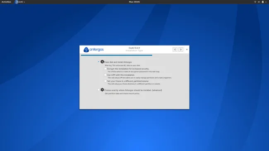The image size is (269, 151).
Task: Open the Activities overview
Action: 6,2
